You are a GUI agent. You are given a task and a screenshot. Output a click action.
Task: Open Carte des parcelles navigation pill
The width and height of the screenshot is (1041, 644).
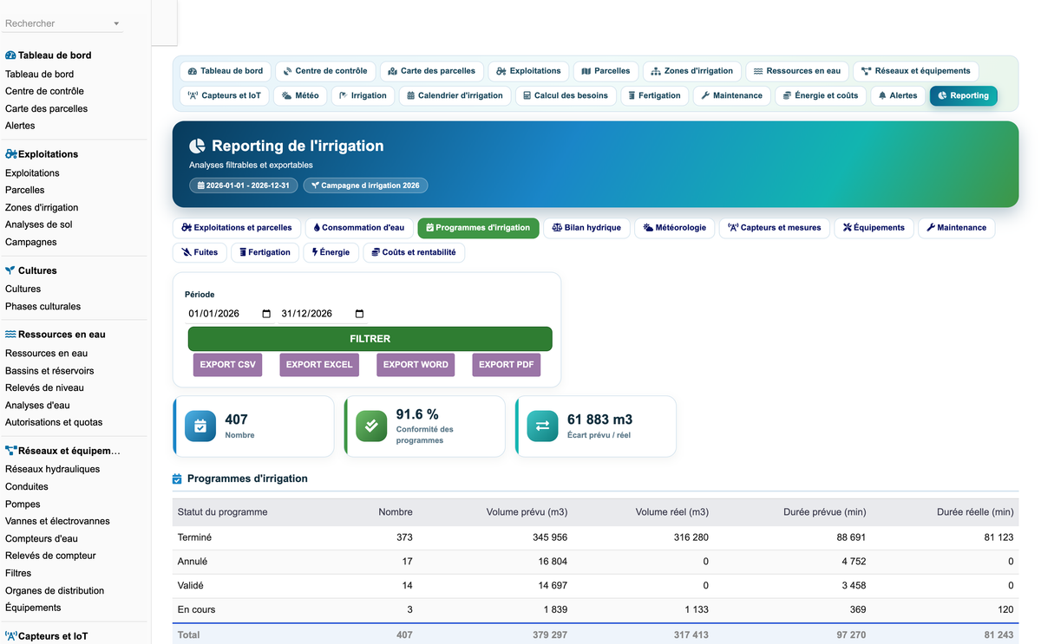(432, 71)
